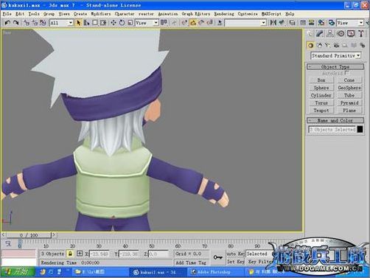Click the Mirror tool icon

click(273, 23)
